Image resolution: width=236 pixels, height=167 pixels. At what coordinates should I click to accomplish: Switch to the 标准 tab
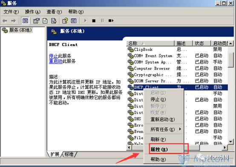tap(69, 154)
